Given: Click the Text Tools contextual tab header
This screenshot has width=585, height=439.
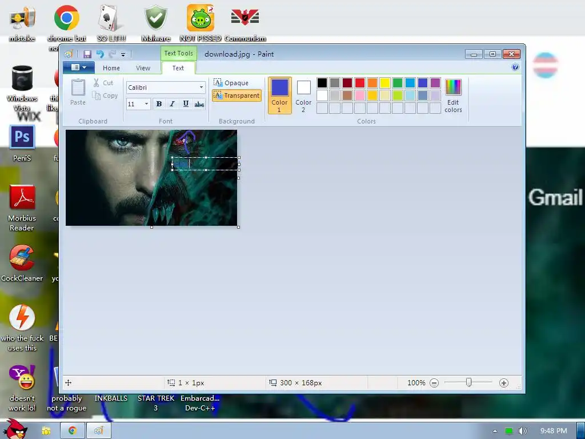Looking at the screenshot, I should (178, 53).
